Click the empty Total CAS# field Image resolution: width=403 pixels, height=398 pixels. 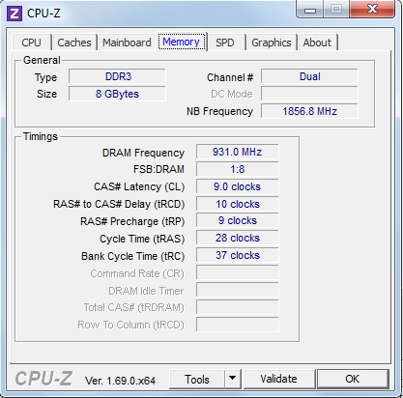point(238,307)
